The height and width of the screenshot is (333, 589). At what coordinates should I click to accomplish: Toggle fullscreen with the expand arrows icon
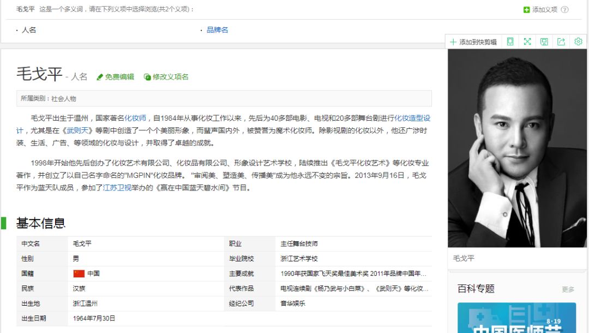(527, 41)
